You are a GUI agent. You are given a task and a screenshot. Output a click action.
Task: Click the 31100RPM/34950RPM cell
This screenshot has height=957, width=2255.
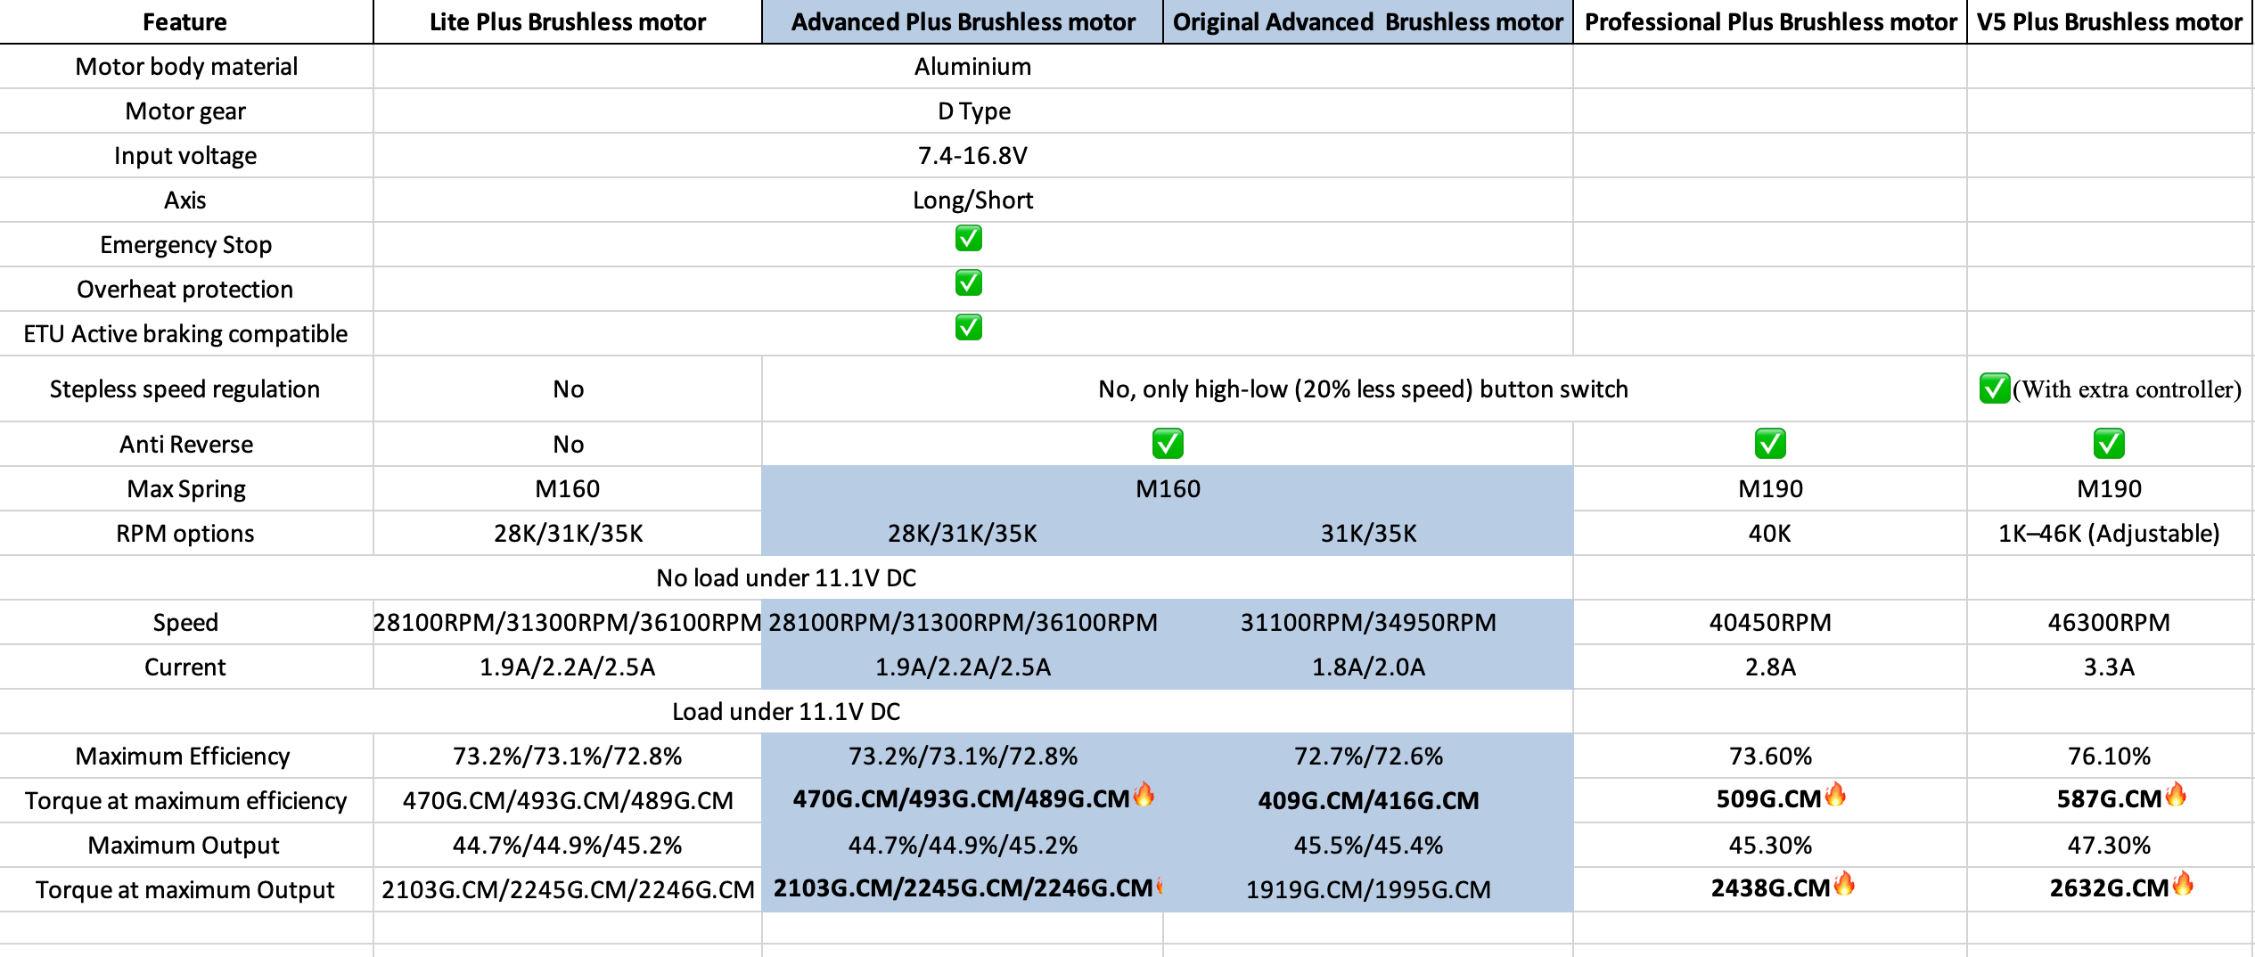pyautogui.click(x=1368, y=623)
